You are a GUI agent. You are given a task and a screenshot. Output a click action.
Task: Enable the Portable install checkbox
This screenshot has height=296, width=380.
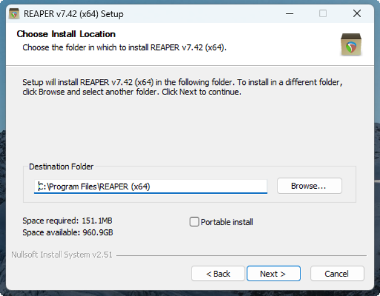tap(194, 222)
